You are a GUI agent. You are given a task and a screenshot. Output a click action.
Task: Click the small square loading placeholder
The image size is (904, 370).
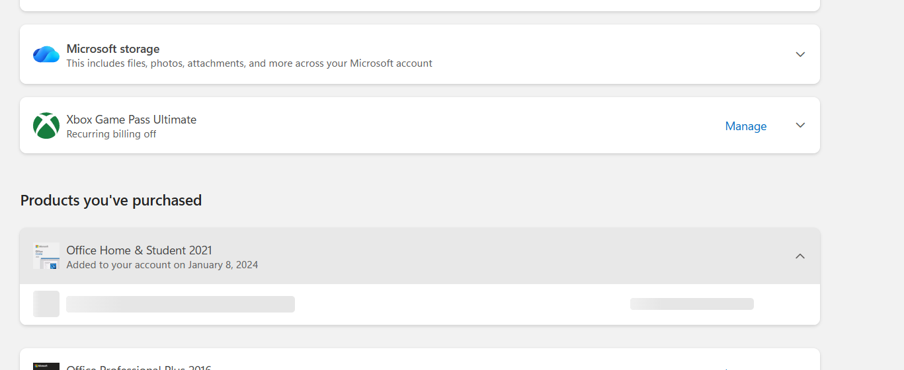click(x=46, y=304)
